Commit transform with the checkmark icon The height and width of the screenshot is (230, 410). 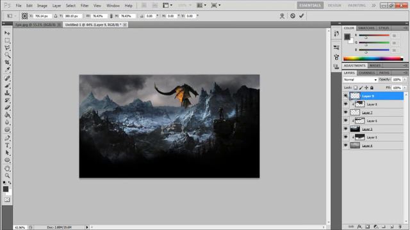pos(302,16)
